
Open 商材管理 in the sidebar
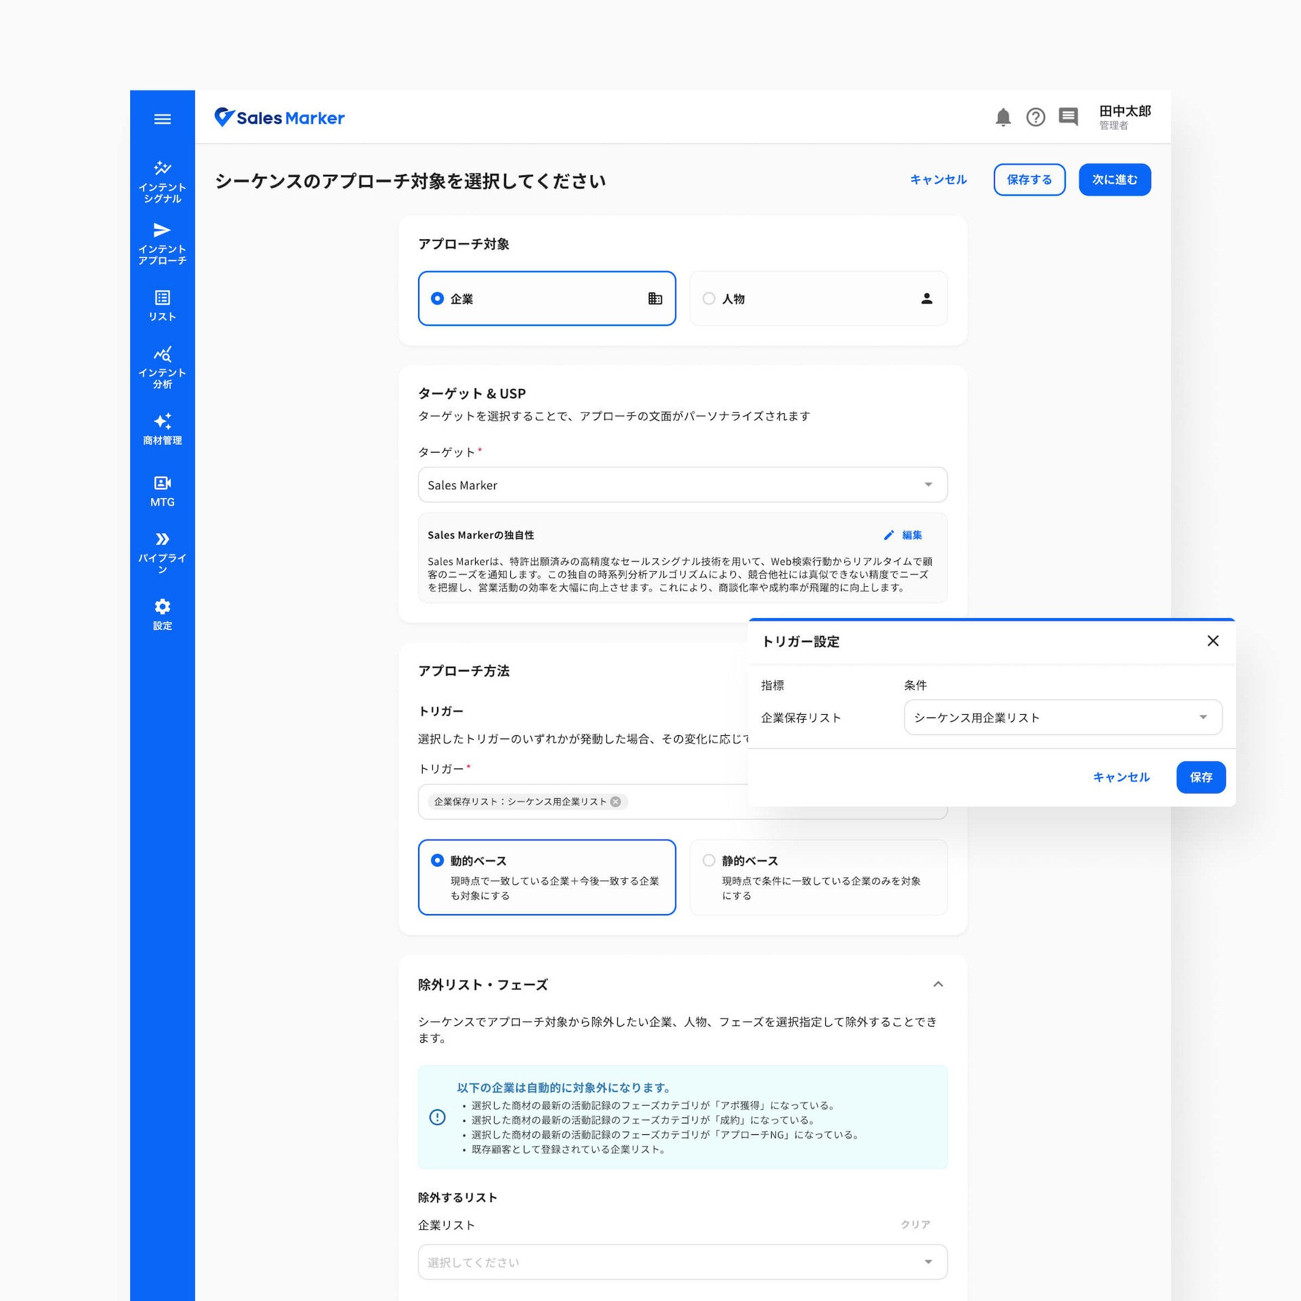point(162,429)
